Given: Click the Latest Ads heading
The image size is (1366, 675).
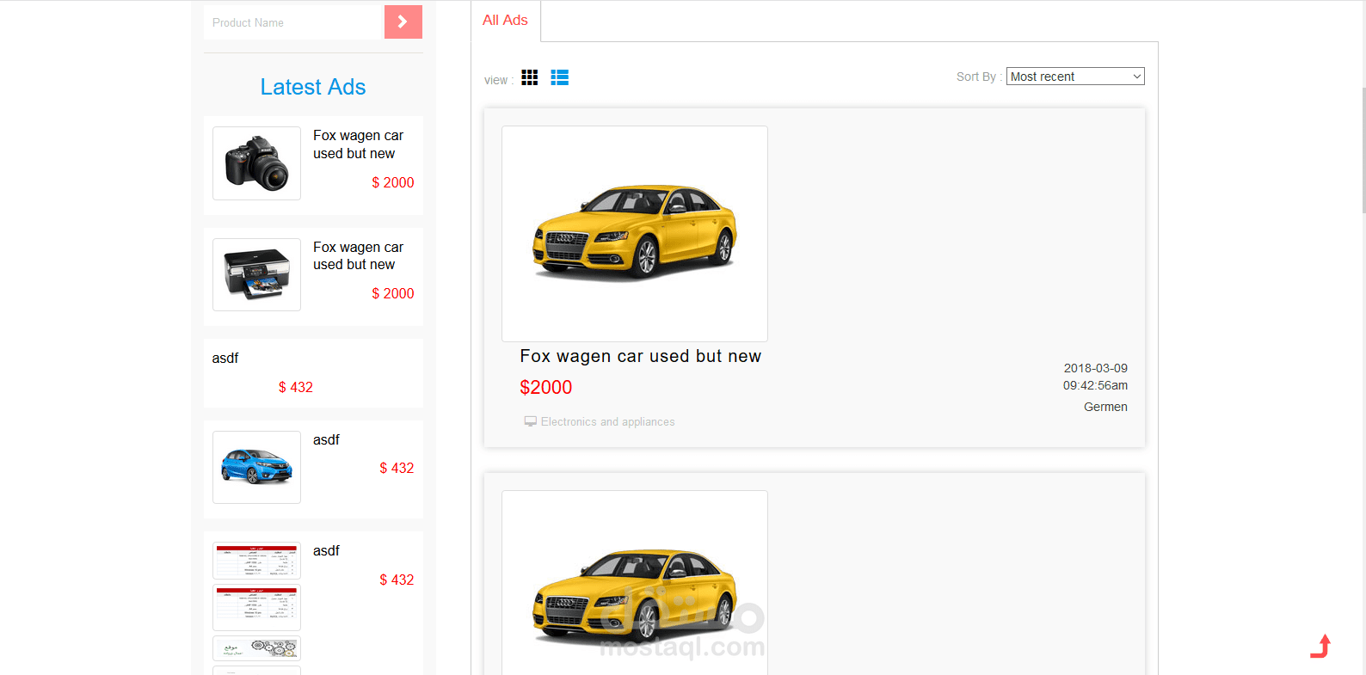Looking at the screenshot, I should click(313, 87).
